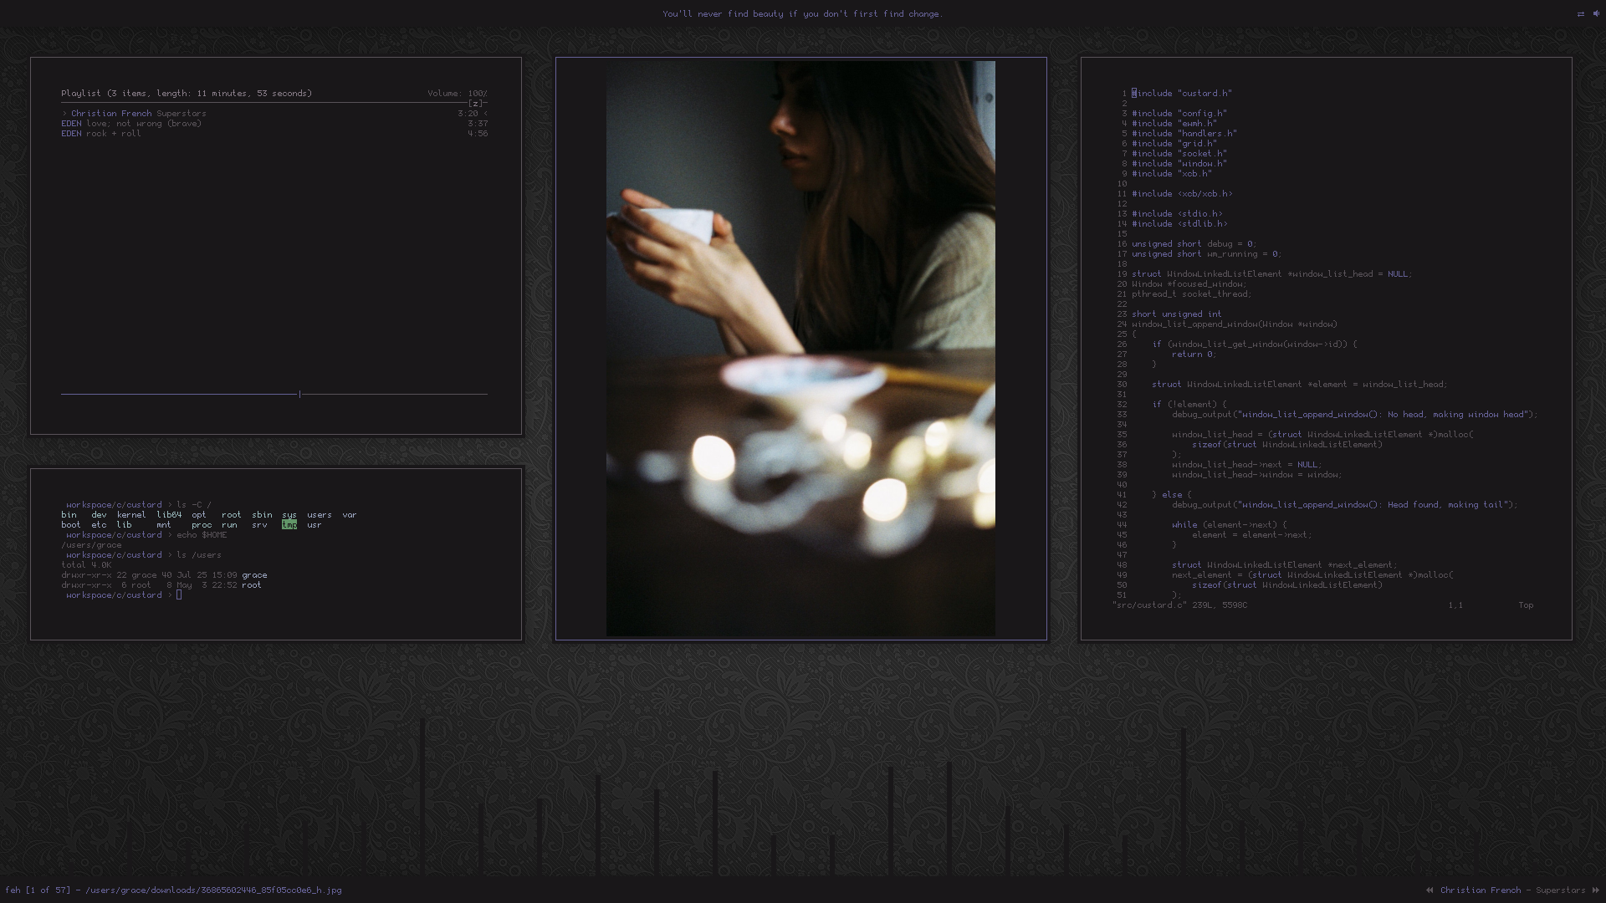Image resolution: width=1606 pixels, height=903 pixels.
Task: Click the terminal prompt cursor
Action: pos(179,595)
